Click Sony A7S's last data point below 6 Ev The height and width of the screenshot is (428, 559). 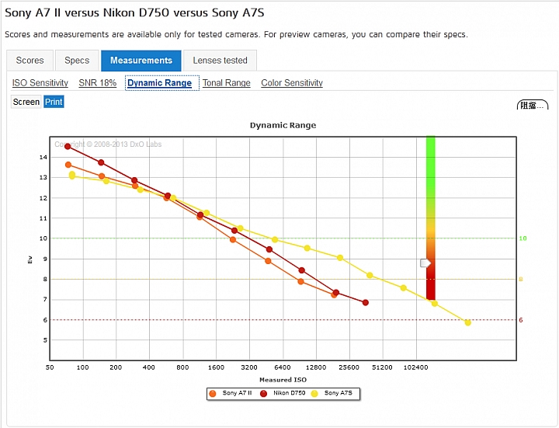coord(467,322)
